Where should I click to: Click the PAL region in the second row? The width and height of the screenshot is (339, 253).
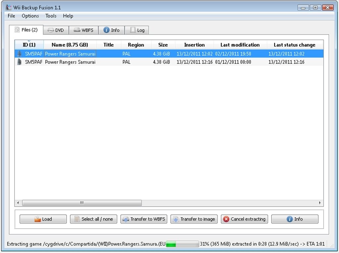pyautogui.click(x=126, y=62)
